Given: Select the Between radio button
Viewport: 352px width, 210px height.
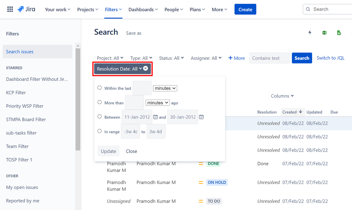Looking at the screenshot, I should (99, 116).
